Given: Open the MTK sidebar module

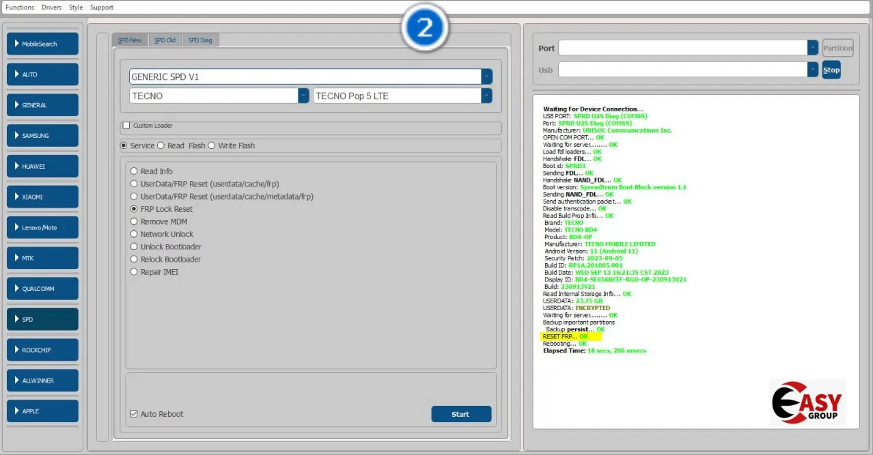Looking at the screenshot, I should tap(42, 258).
